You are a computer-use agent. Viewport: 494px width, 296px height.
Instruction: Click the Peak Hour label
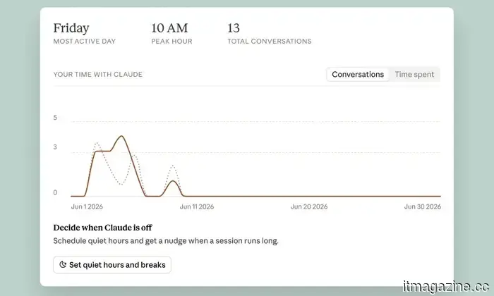(x=171, y=41)
